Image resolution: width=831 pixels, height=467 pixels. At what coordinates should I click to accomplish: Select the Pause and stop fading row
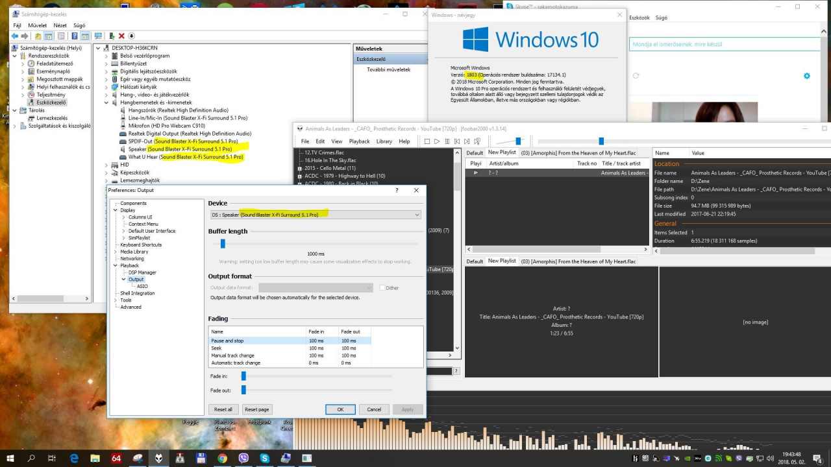point(290,341)
